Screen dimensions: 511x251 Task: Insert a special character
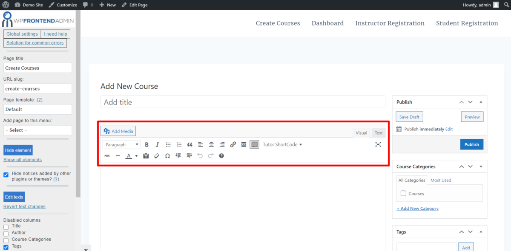(x=167, y=155)
